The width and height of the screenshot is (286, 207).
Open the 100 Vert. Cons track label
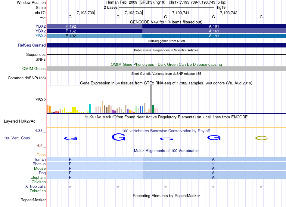point(17,138)
